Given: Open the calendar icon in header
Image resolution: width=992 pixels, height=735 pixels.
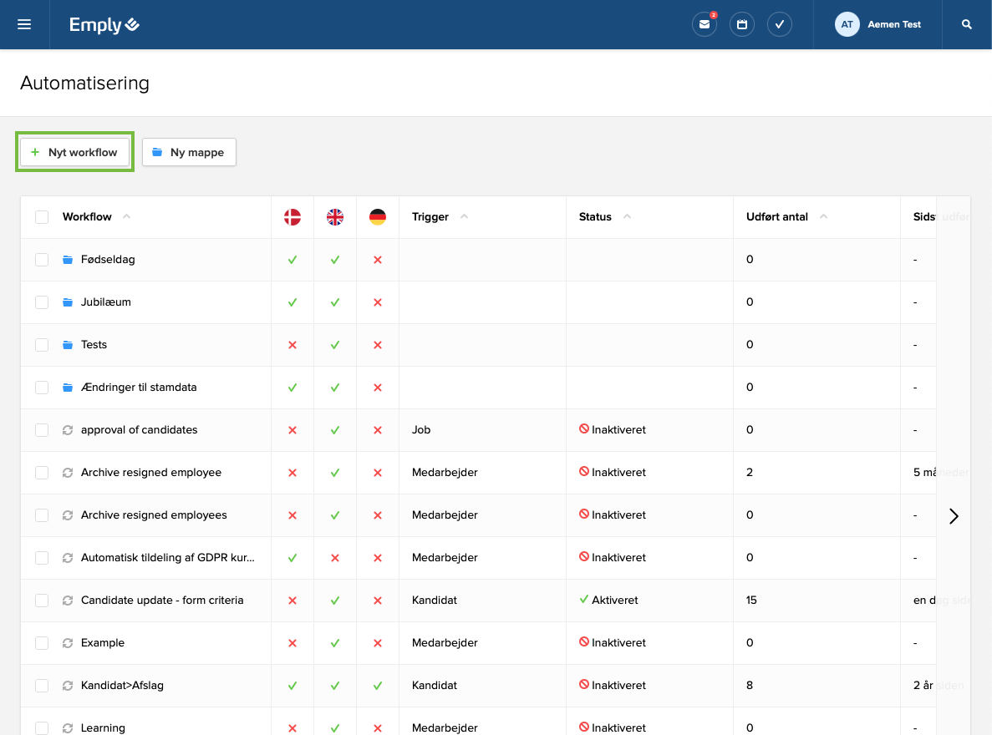Looking at the screenshot, I should 742,25.
